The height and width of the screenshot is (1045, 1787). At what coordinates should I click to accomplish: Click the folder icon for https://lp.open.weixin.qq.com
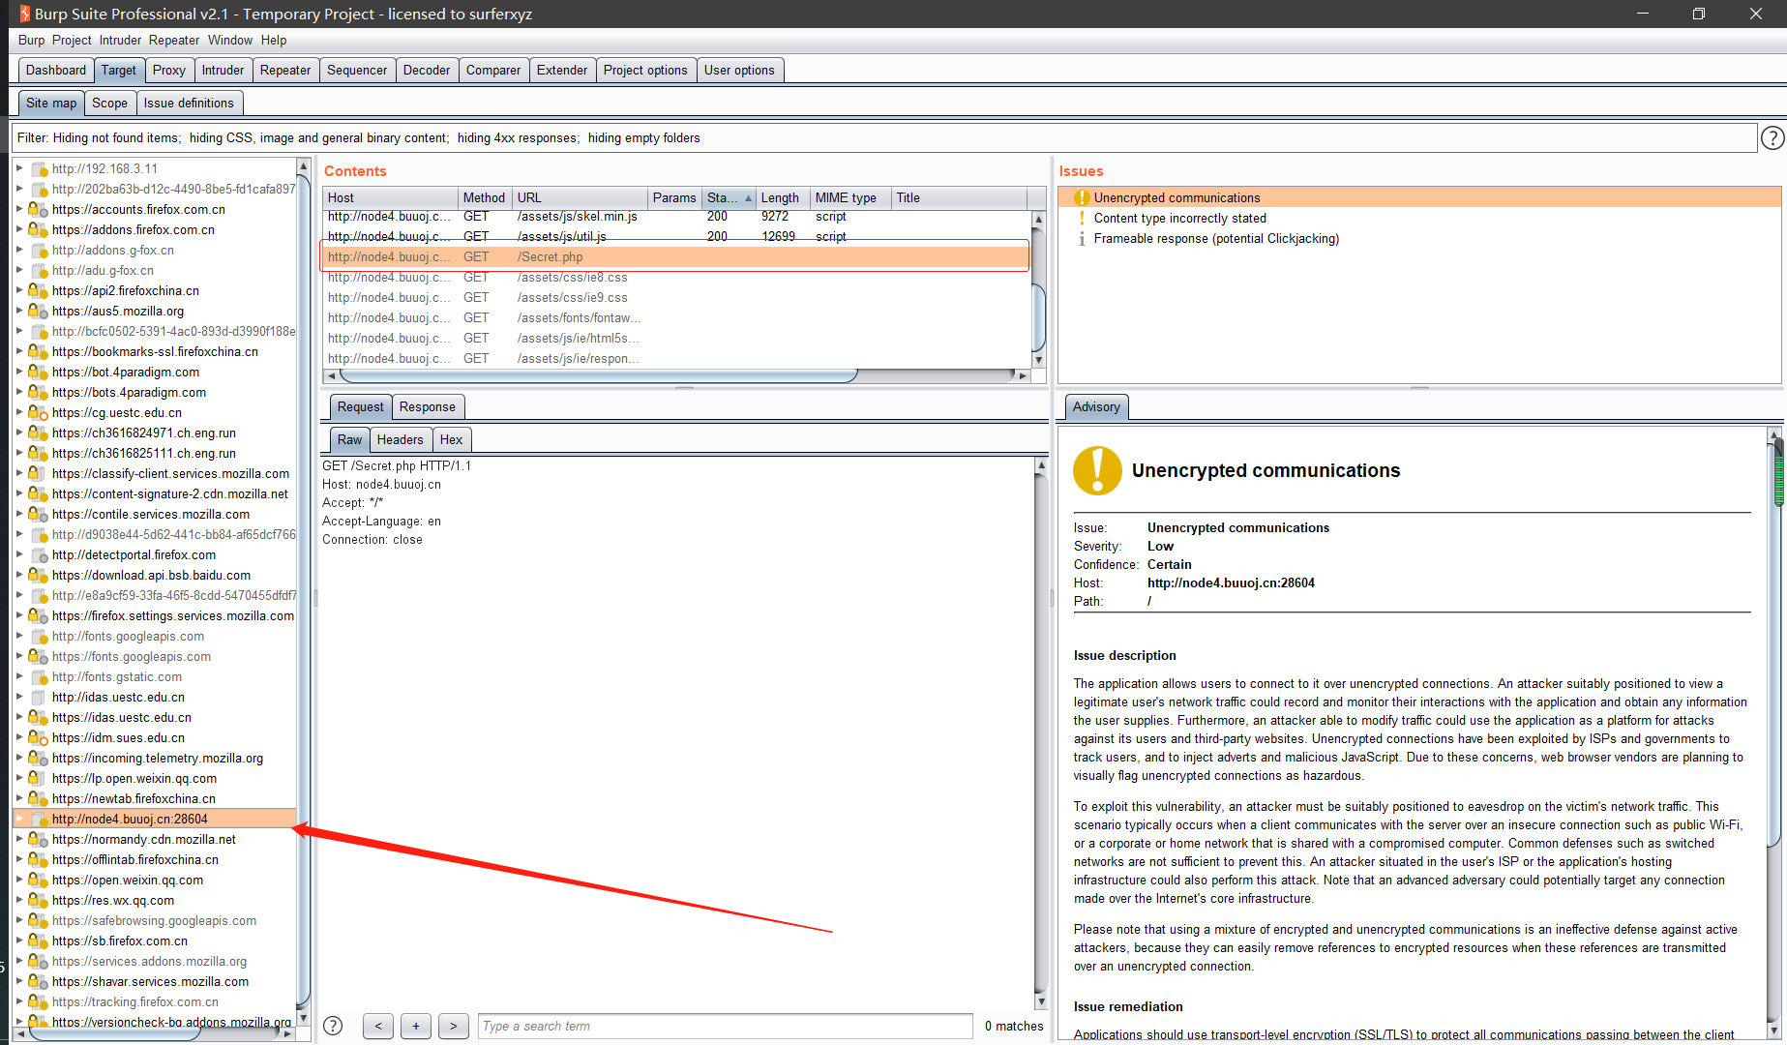pyautogui.click(x=37, y=778)
